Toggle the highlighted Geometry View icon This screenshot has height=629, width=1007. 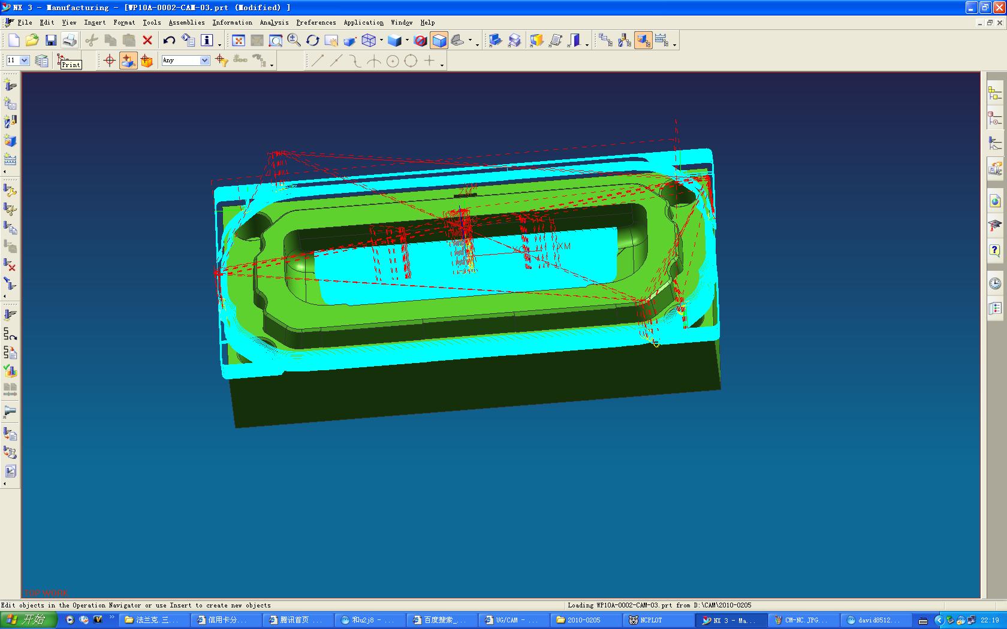(643, 40)
